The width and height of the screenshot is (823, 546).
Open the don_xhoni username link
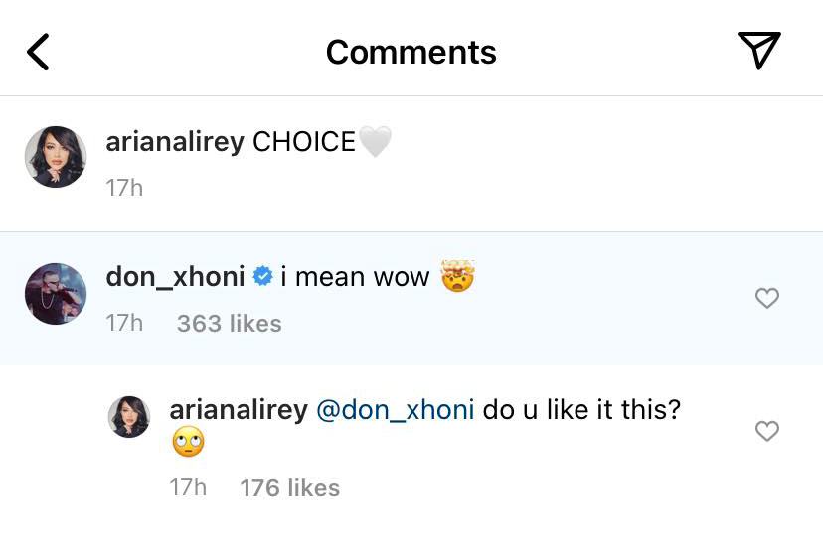[175, 277]
